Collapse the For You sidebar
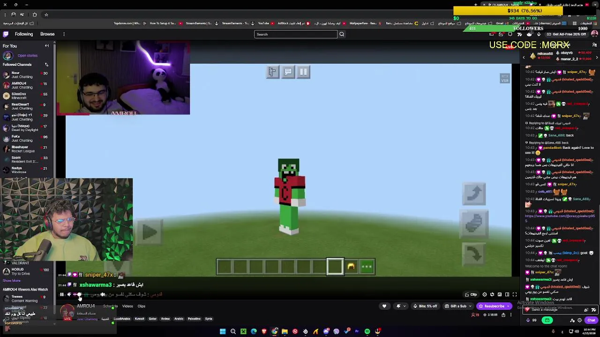The height and width of the screenshot is (337, 600). [x=47, y=46]
